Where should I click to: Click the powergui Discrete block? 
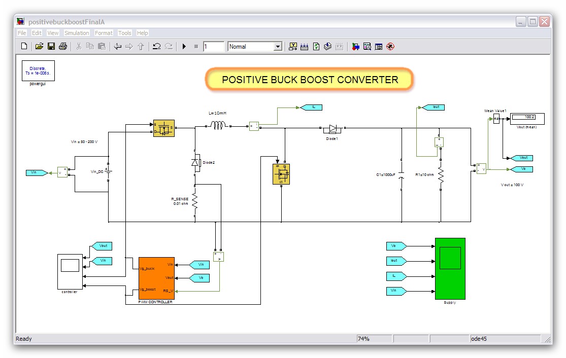[38, 70]
